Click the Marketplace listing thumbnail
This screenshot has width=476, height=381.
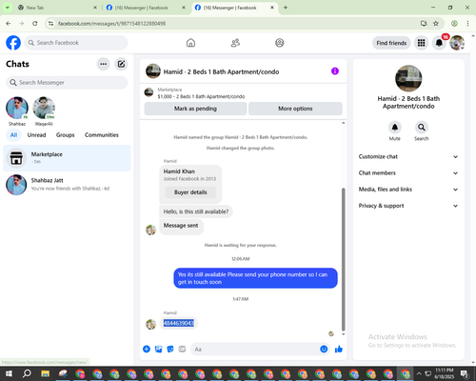pyautogui.click(x=149, y=92)
